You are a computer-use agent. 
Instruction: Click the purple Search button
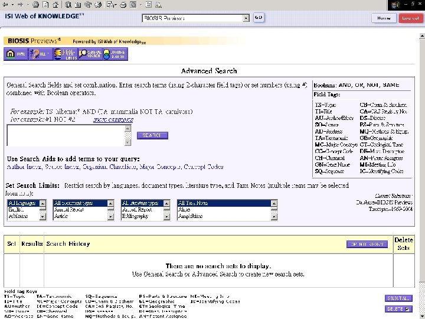[x=152, y=135]
